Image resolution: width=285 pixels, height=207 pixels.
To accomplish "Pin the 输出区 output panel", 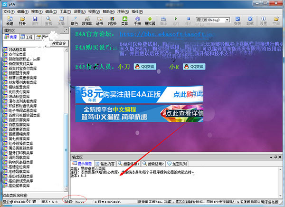I will click(x=275, y=157).
